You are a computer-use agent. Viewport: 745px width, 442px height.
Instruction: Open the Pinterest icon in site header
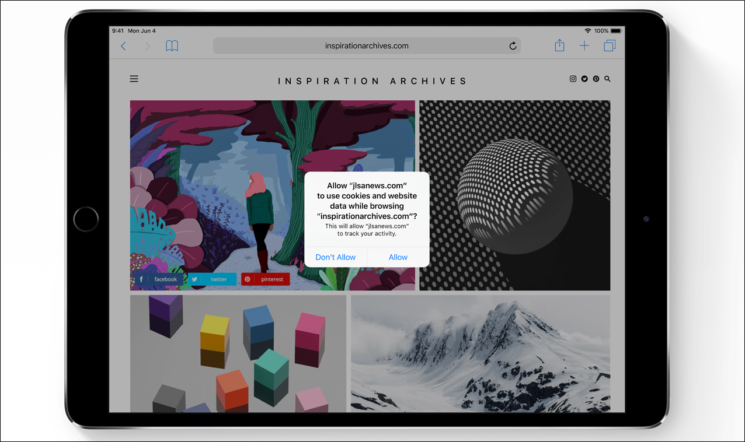pyautogui.click(x=596, y=79)
